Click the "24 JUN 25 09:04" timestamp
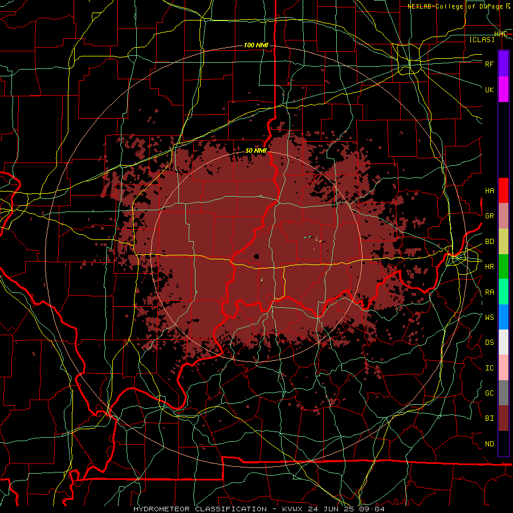This screenshot has height=513, width=513. click(347, 509)
